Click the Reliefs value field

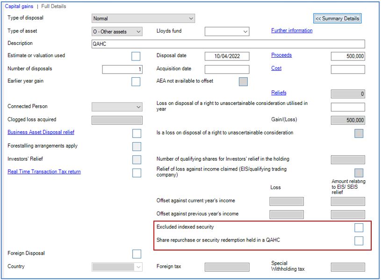348,94
